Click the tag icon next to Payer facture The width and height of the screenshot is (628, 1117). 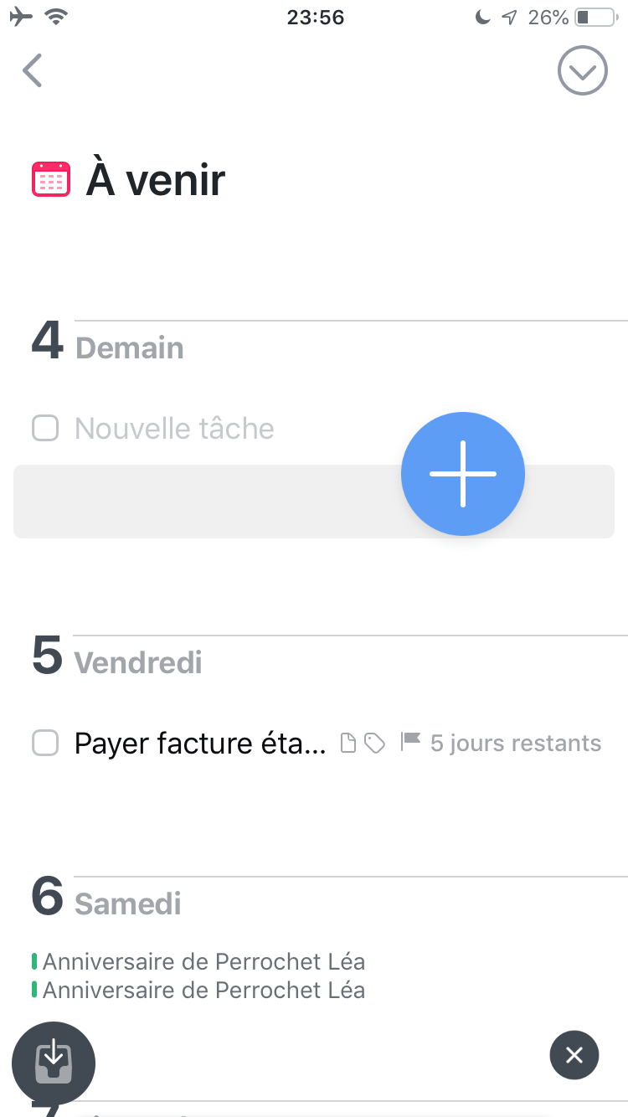coord(375,743)
